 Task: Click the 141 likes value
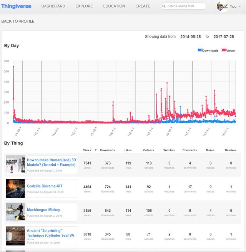[128, 187]
